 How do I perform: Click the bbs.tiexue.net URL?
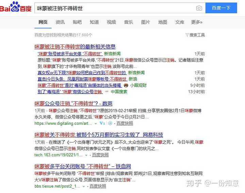(x=58, y=186)
